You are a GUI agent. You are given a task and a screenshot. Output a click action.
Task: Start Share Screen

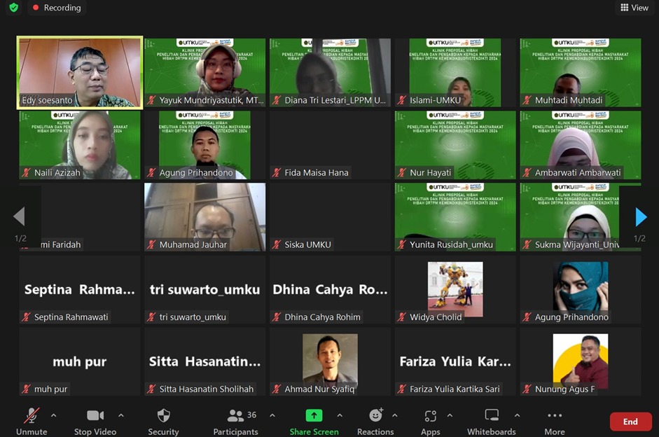pos(314,421)
